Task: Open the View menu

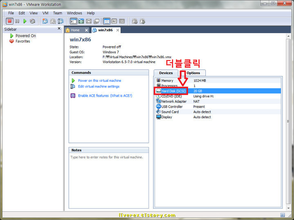Action: (x=33, y=13)
